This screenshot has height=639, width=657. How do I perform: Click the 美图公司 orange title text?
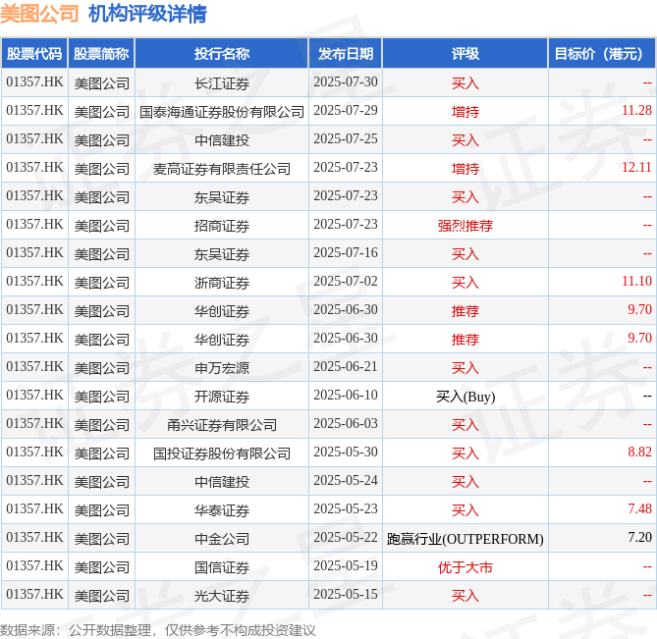click(x=39, y=14)
